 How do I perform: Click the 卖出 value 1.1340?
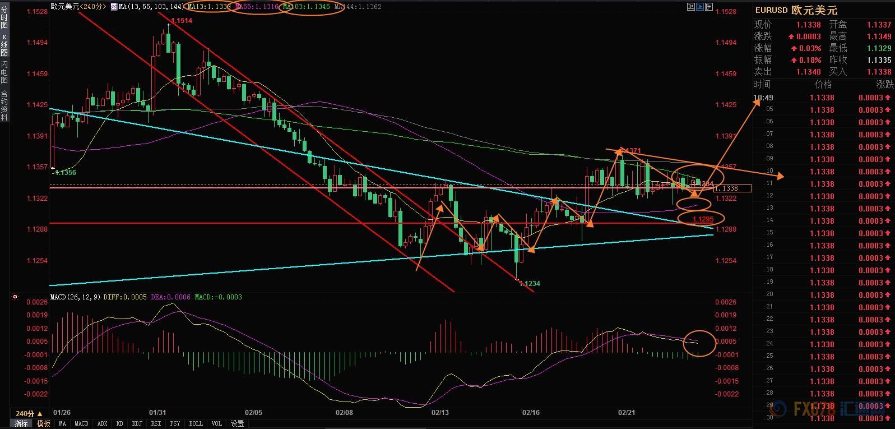click(808, 72)
